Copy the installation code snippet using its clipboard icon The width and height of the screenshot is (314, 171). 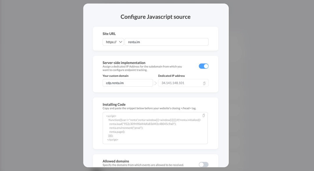click(204, 115)
